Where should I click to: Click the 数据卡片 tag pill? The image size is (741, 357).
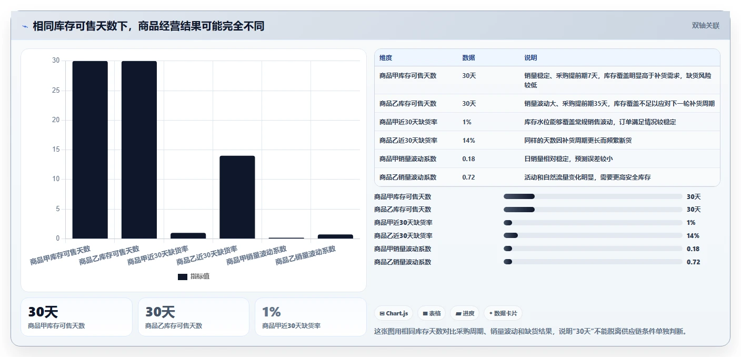coord(503,313)
